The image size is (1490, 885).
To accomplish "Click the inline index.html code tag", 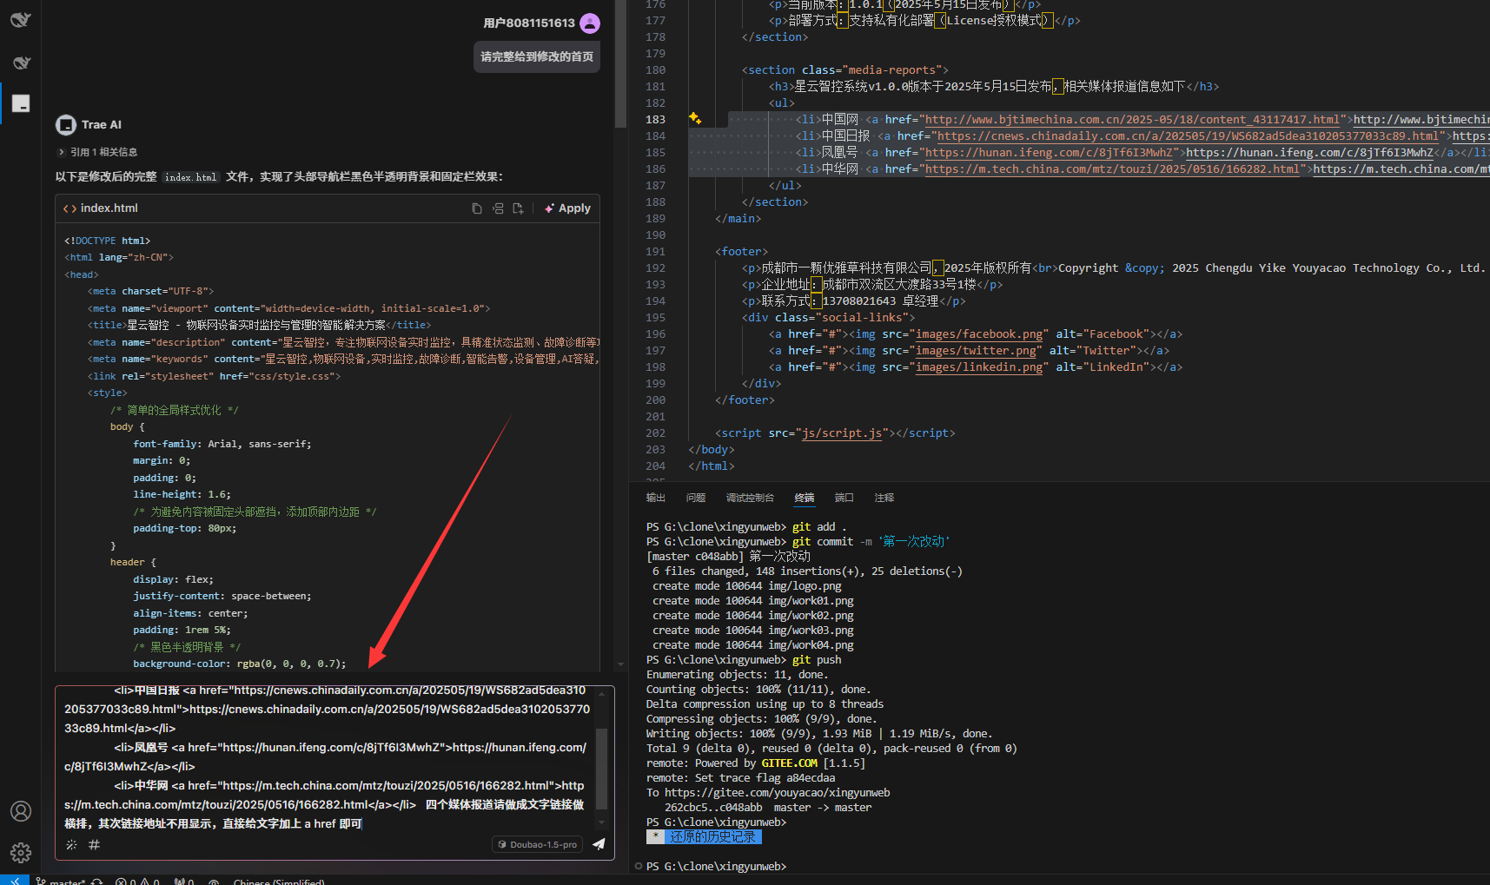I will [x=191, y=177].
